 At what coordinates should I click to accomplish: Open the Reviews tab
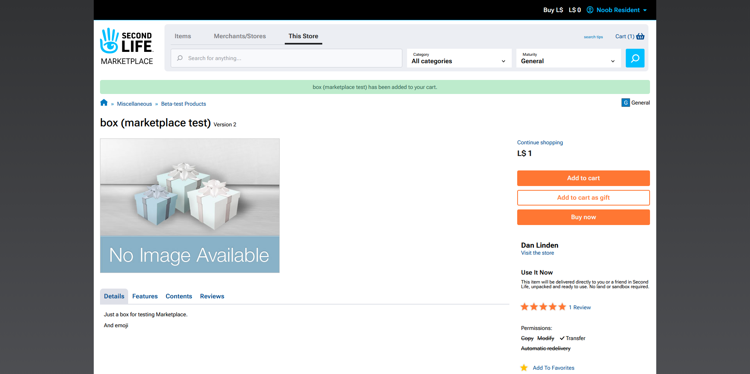[x=212, y=296]
